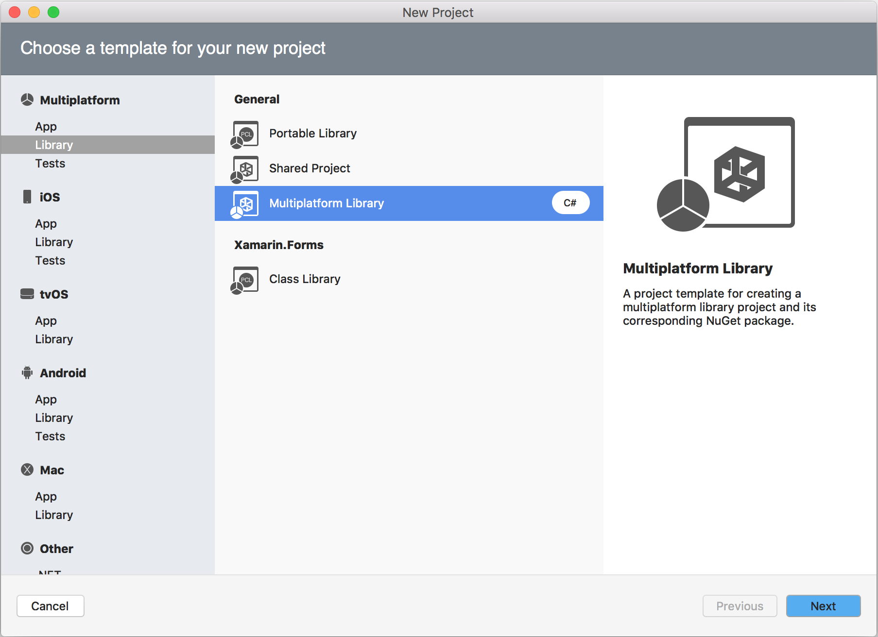The image size is (878, 637).
Task: Select Tests under iOS
Action: (x=107, y=260)
